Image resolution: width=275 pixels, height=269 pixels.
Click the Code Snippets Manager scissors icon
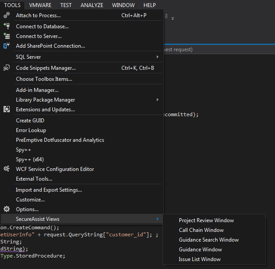[x=7, y=68]
